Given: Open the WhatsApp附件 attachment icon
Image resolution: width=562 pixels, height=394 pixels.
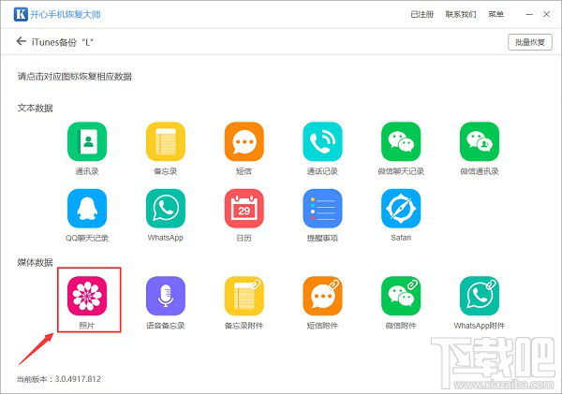Looking at the screenshot, I should pyautogui.click(x=480, y=296).
